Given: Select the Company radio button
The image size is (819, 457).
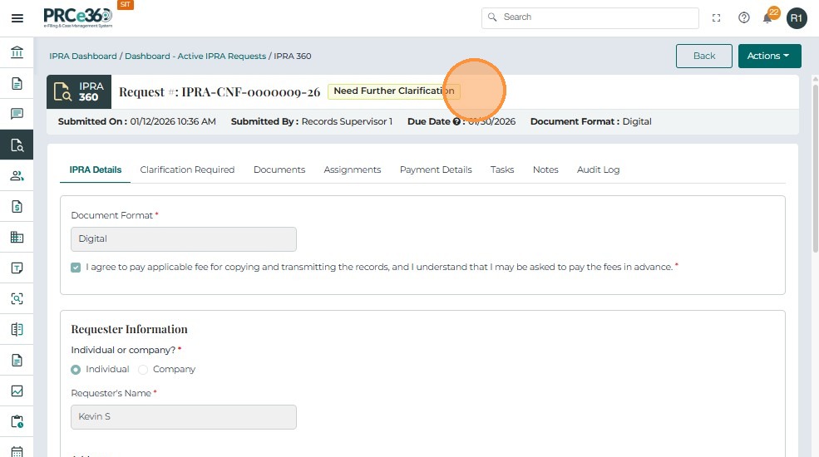Looking at the screenshot, I should (143, 370).
